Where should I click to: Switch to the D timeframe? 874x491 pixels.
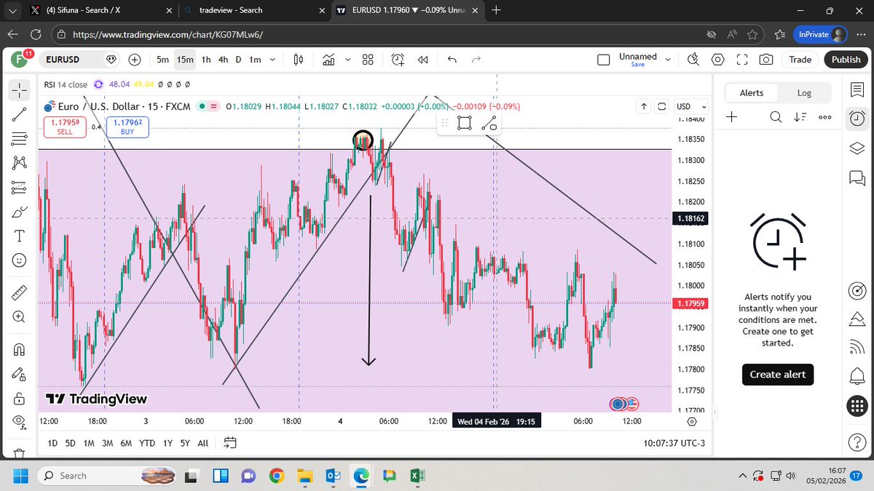pos(238,60)
